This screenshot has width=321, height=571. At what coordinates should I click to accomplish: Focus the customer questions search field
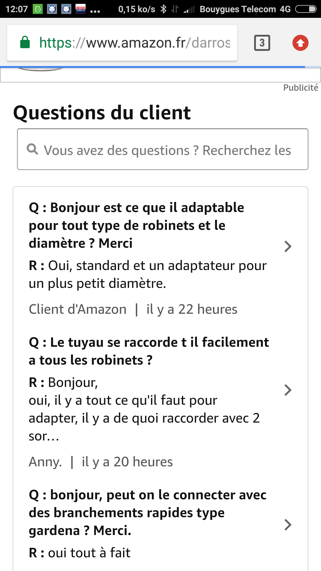[x=167, y=150]
